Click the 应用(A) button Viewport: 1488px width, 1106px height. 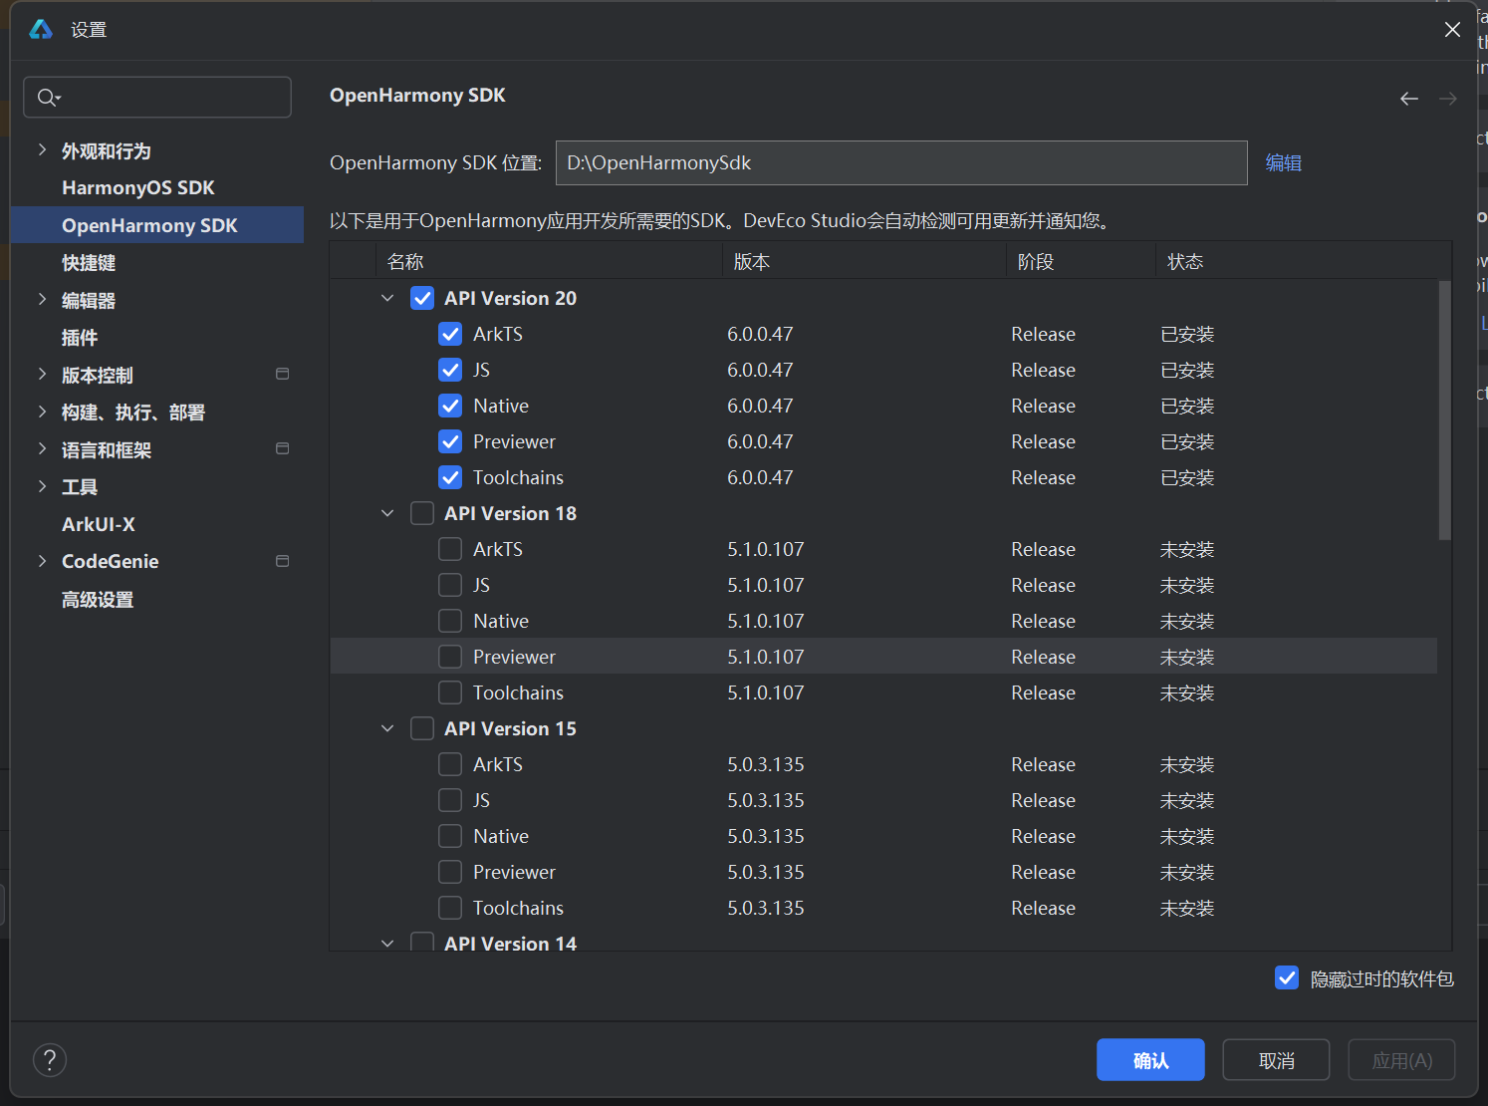tap(1402, 1060)
